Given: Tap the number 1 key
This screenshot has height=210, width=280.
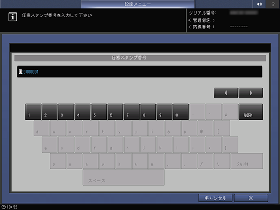Looking at the screenshot, I should [x=33, y=111].
